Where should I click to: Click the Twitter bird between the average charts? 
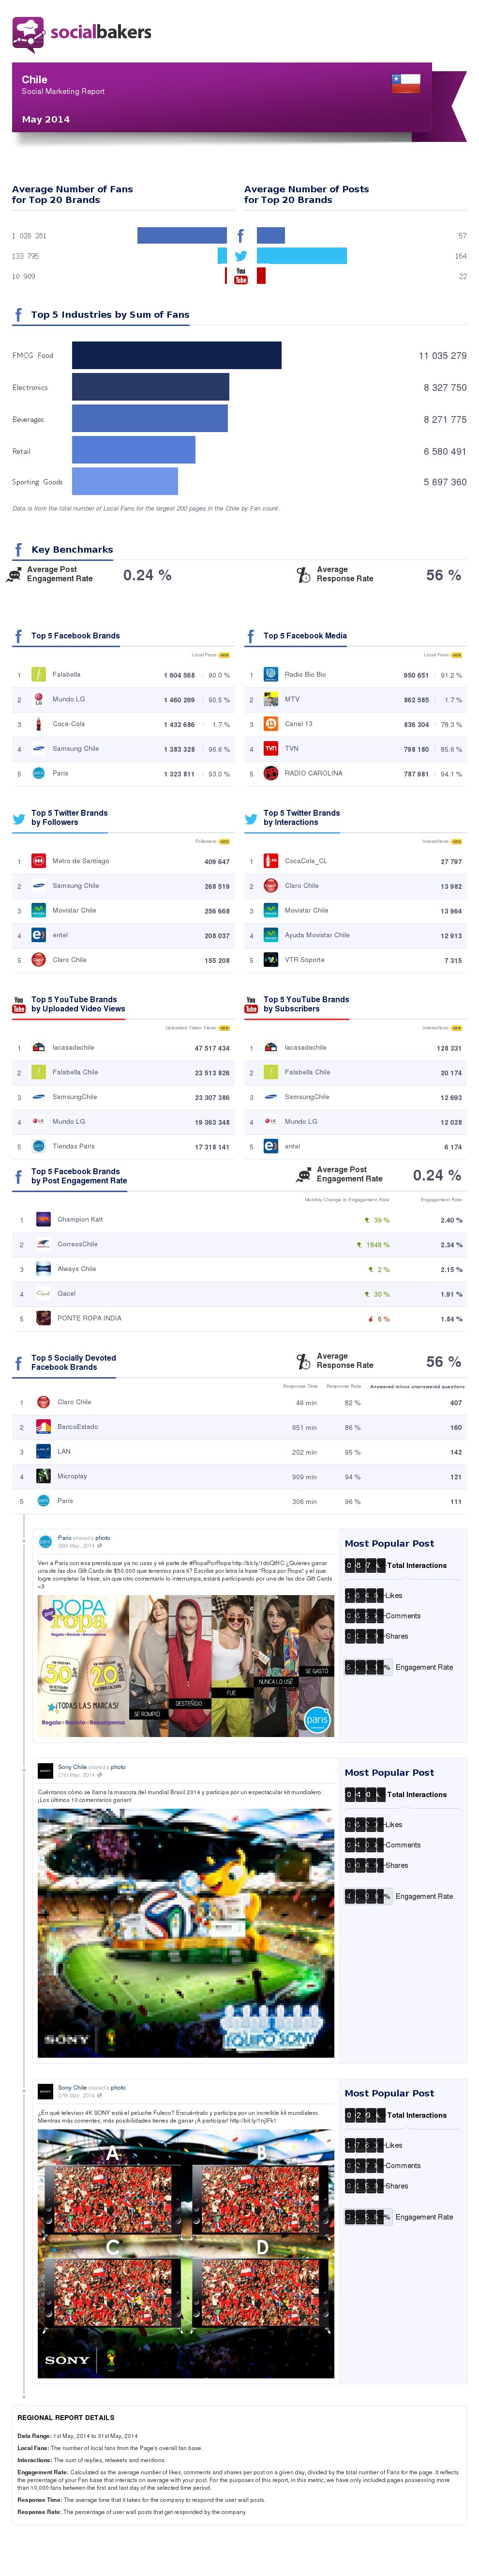click(240, 256)
